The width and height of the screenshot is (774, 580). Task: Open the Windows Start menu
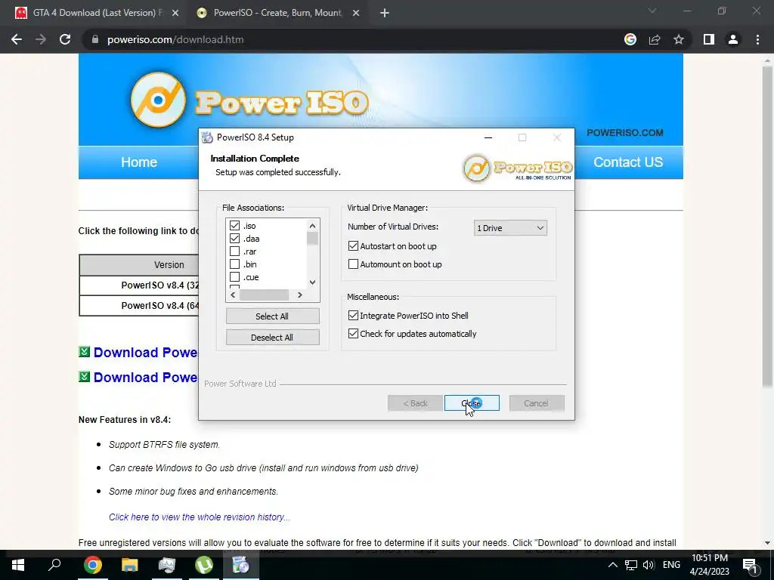18,565
